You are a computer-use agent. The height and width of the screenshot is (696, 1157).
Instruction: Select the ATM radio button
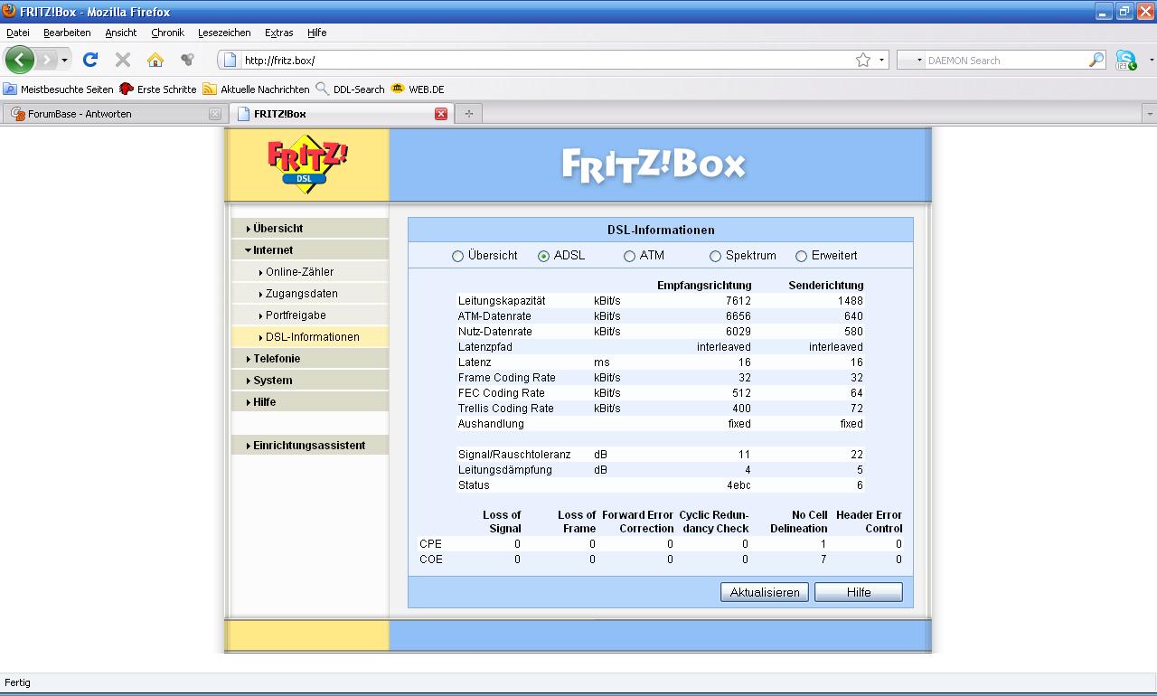[629, 256]
